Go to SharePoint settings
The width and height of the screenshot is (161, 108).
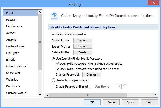(x=13, y=73)
